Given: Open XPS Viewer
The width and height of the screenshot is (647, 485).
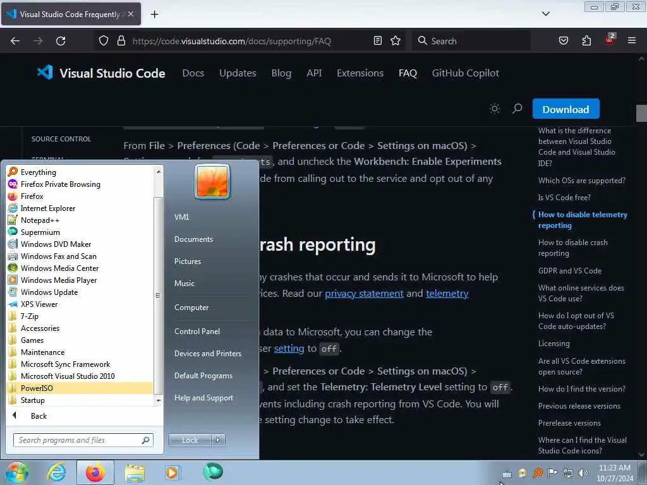Looking at the screenshot, I should click(39, 304).
